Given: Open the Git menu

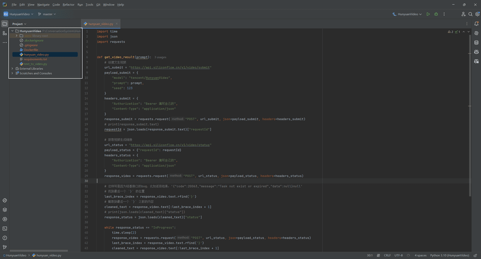Looking at the screenshot, I should (98, 5).
